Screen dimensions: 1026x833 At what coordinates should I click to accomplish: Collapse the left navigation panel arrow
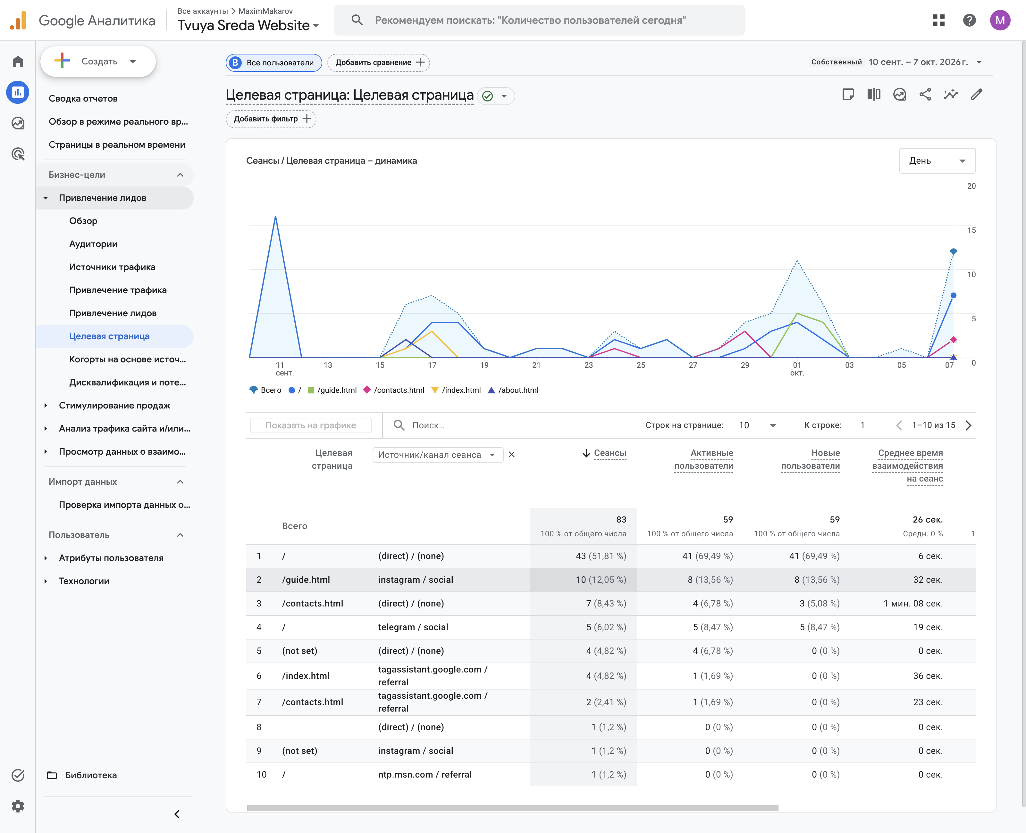pyautogui.click(x=177, y=814)
